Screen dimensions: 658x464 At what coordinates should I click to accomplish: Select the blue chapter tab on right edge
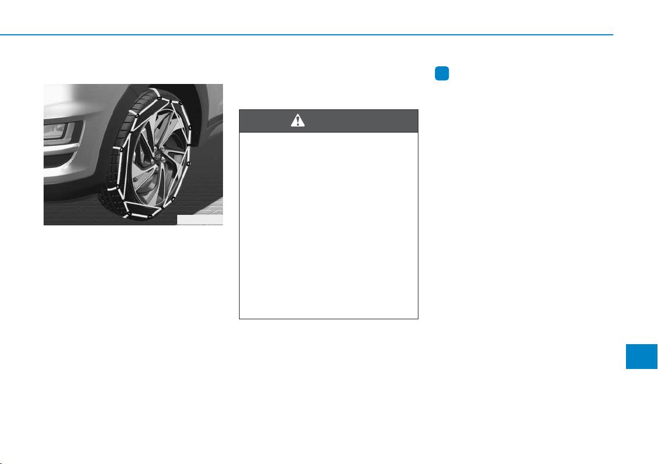point(641,356)
